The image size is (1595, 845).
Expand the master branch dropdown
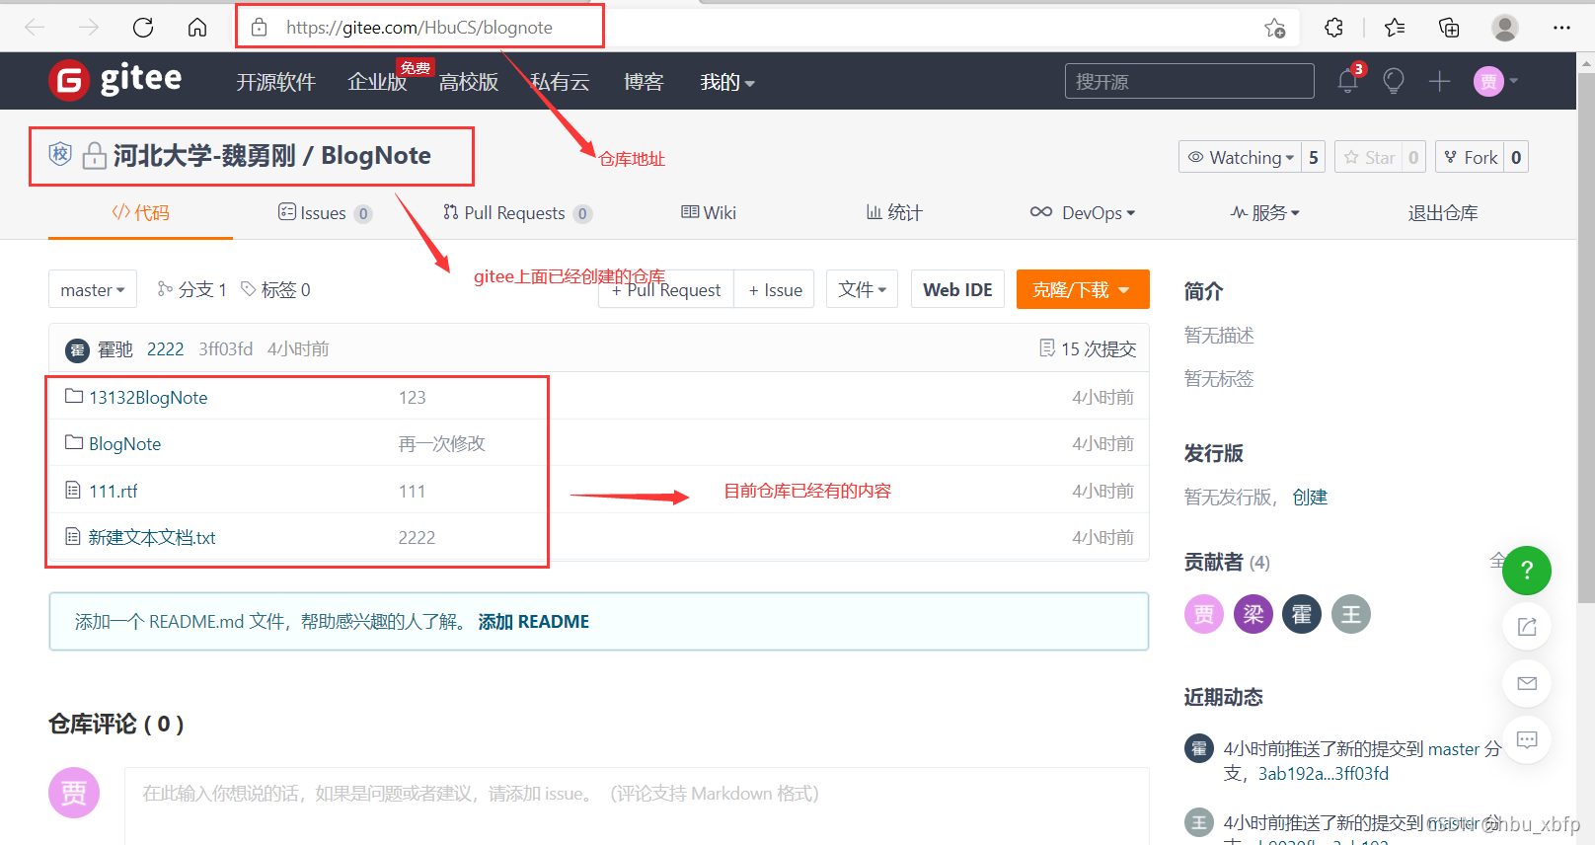pyautogui.click(x=93, y=289)
